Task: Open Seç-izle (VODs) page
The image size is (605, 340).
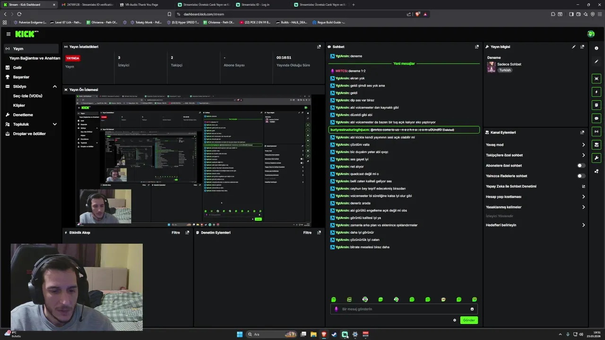Action: click(x=27, y=96)
